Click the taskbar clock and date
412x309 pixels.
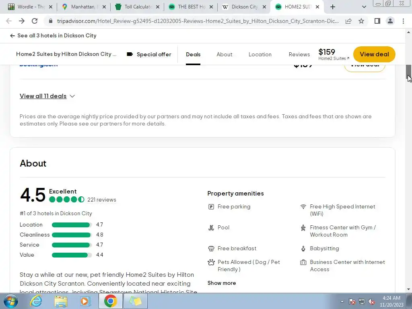coord(391,301)
